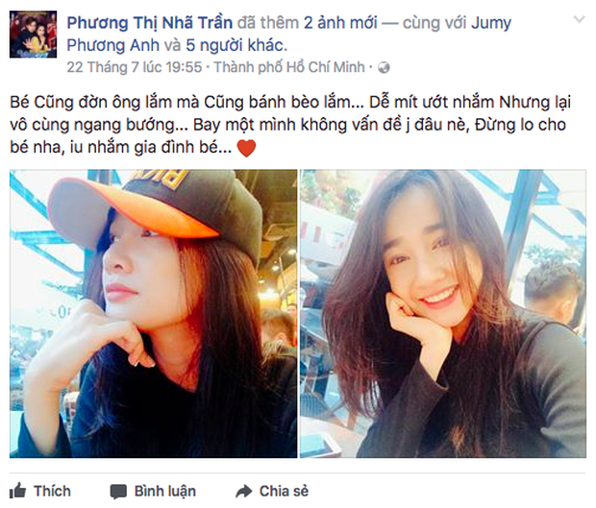Open Phương Thị Nhã Trần's profile link
This screenshot has width=596, height=508.
click(150, 23)
